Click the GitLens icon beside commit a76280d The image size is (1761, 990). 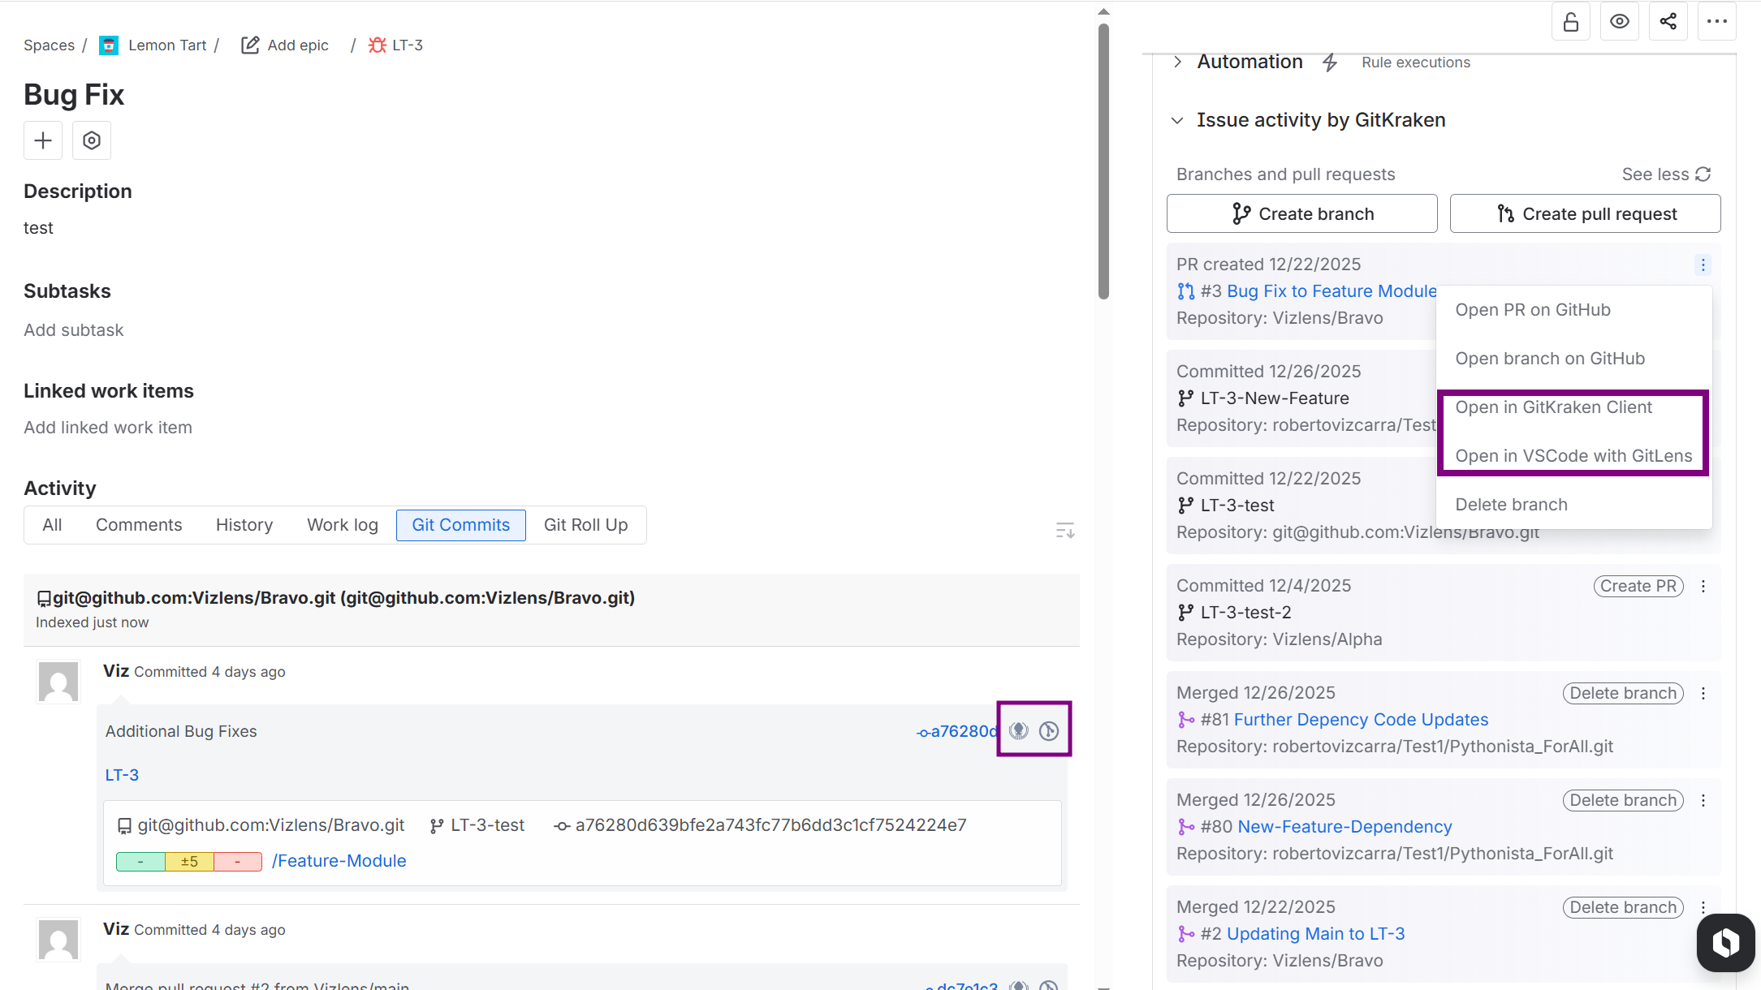point(1049,730)
